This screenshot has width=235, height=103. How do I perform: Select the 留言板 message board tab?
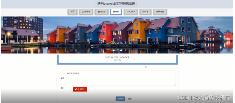[x=116, y=12]
